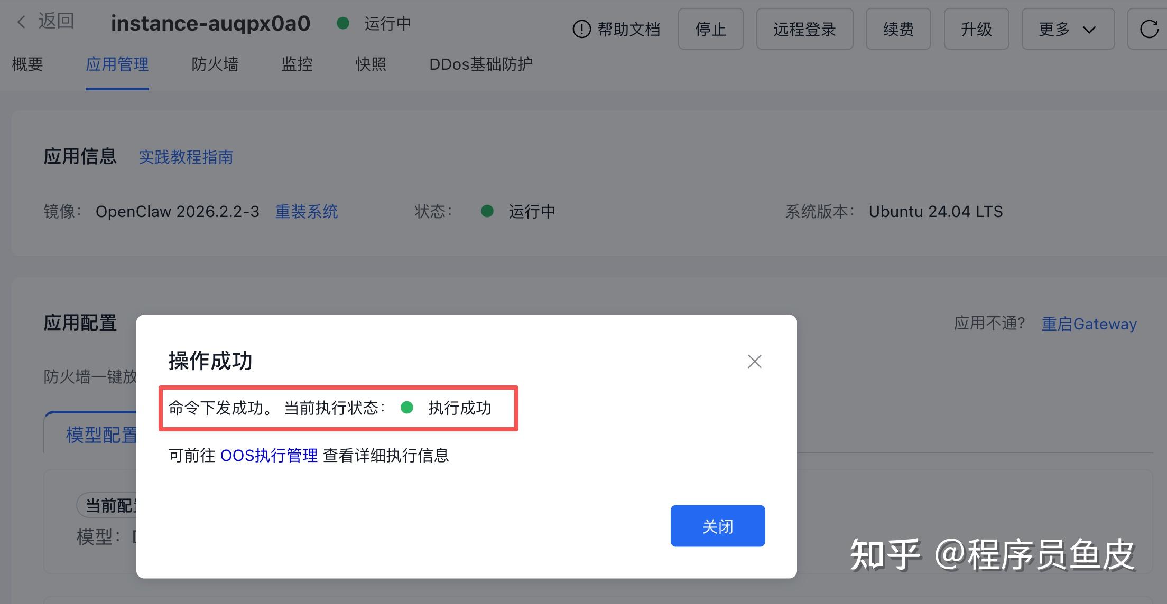1167x604 pixels.
Task: Select the DDos基础防护 tab
Action: tap(480, 64)
